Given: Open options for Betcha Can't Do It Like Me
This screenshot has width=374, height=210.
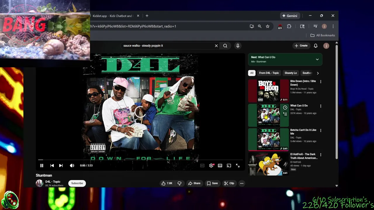Looking at the screenshot, I should coord(321,130).
